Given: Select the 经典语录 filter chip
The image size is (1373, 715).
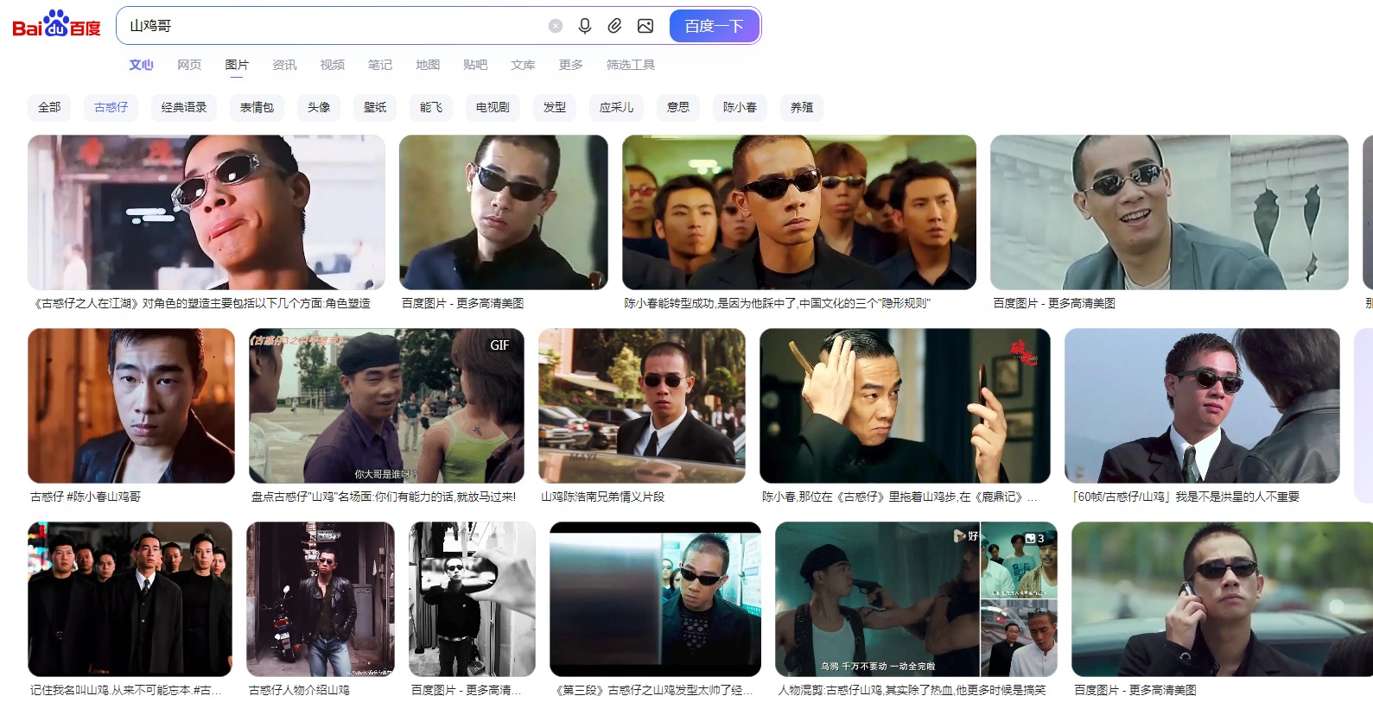Looking at the screenshot, I should (184, 107).
